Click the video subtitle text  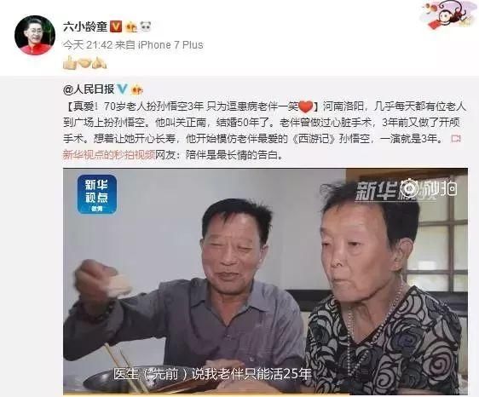[x=212, y=374]
